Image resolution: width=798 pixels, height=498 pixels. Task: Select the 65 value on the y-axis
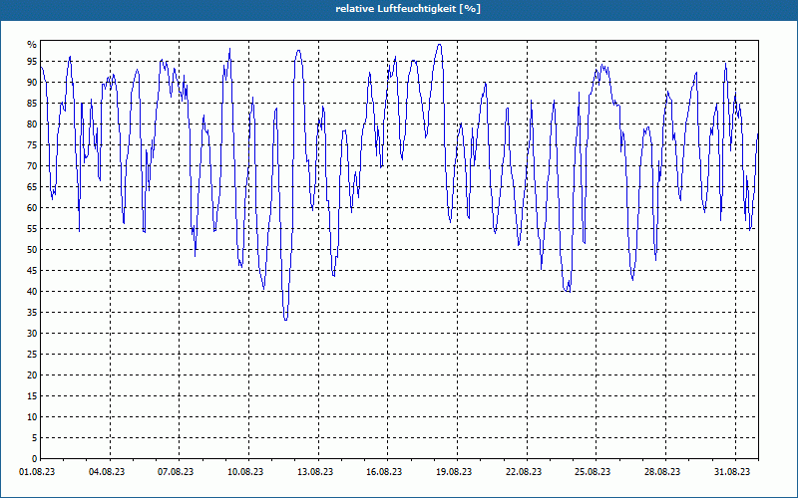pyautogui.click(x=32, y=187)
